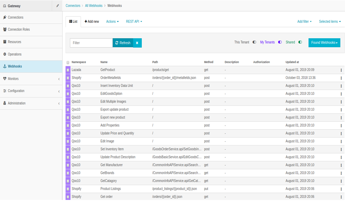Toggle the My Tenants switch
The height and width of the screenshot is (202, 345).
coord(280,42)
